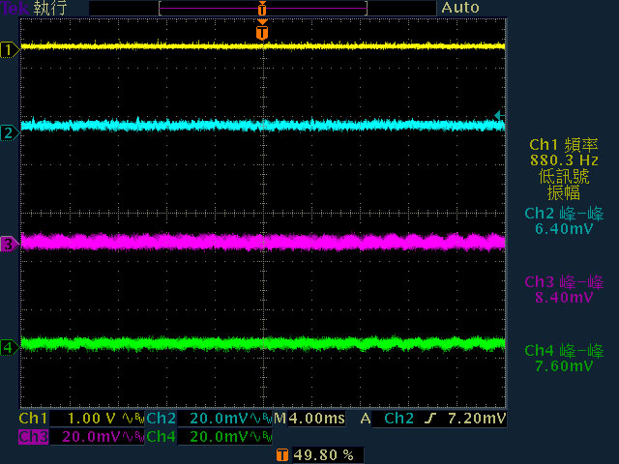Click the Ch1 coupling bandwidth icon

click(x=133, y=419)
